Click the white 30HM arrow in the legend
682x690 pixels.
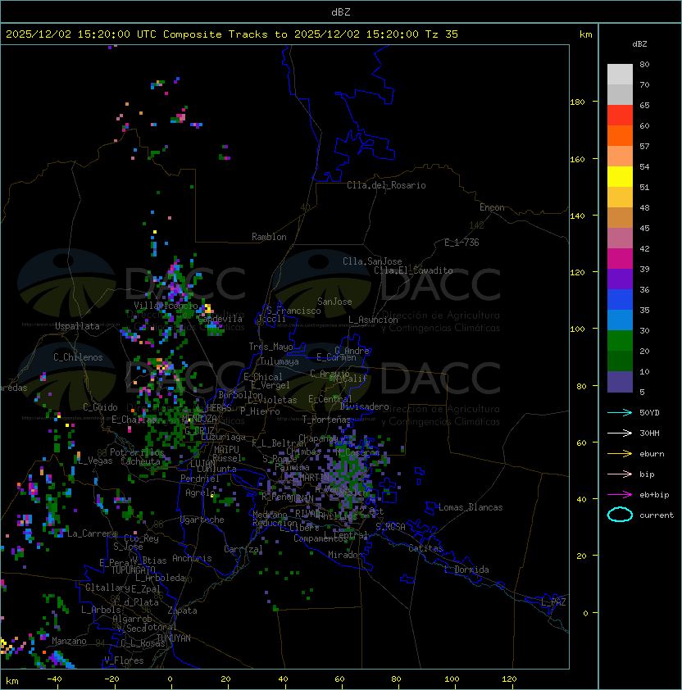620,433
